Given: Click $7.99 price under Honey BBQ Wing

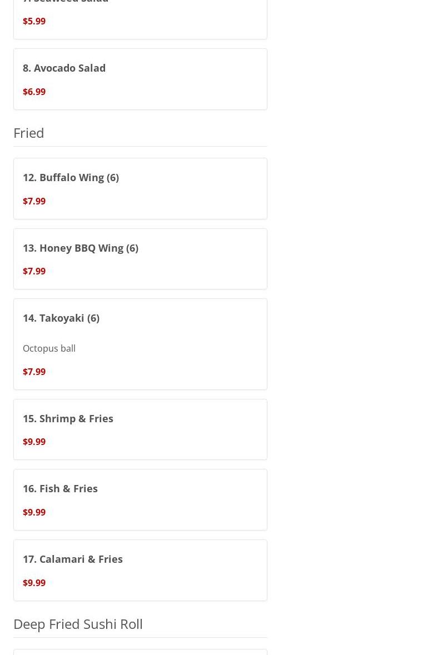Looking at the screenshot, I should click(34, 272).
